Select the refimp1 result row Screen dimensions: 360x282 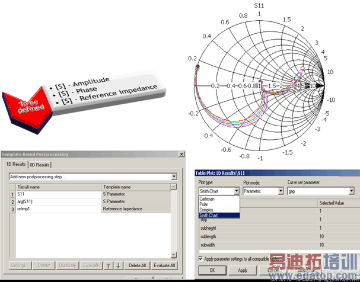[x=93, y=209]
